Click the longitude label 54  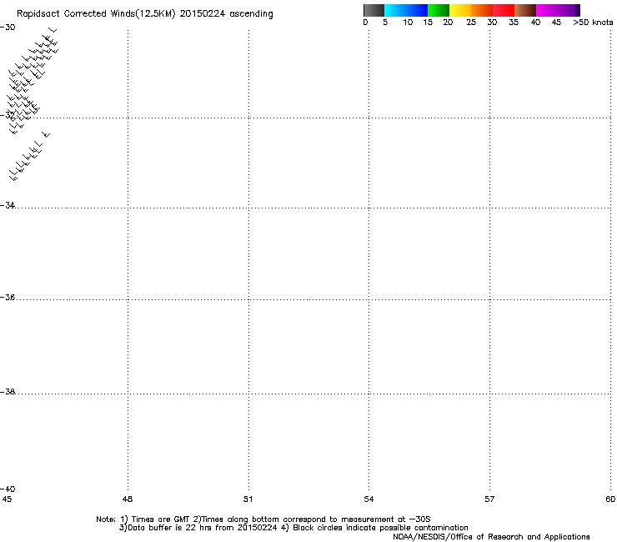tap(369, 499)
